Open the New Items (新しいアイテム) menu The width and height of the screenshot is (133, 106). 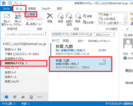tap(18, 20)
